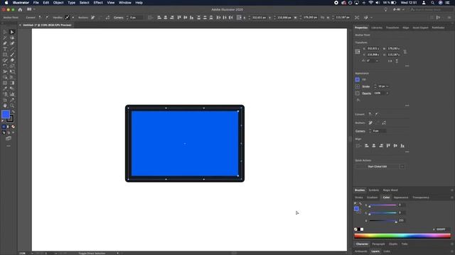This screenshot has height=255, width=455.
Task: Click the None mode button below swatches
Action: tap(13, 127)
